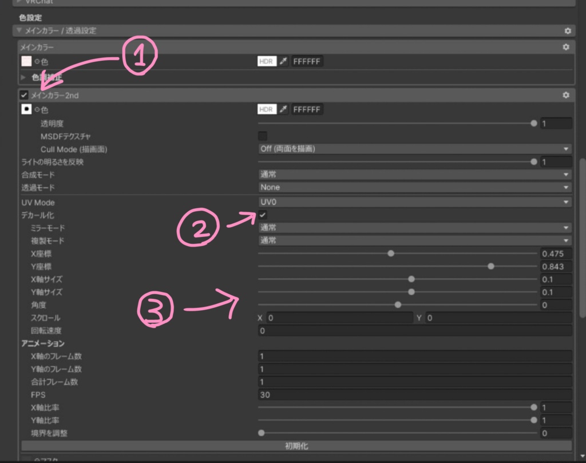Click HDR button of メインカラー color
This screenshot has width=586, height=463.
coord(267,61)
